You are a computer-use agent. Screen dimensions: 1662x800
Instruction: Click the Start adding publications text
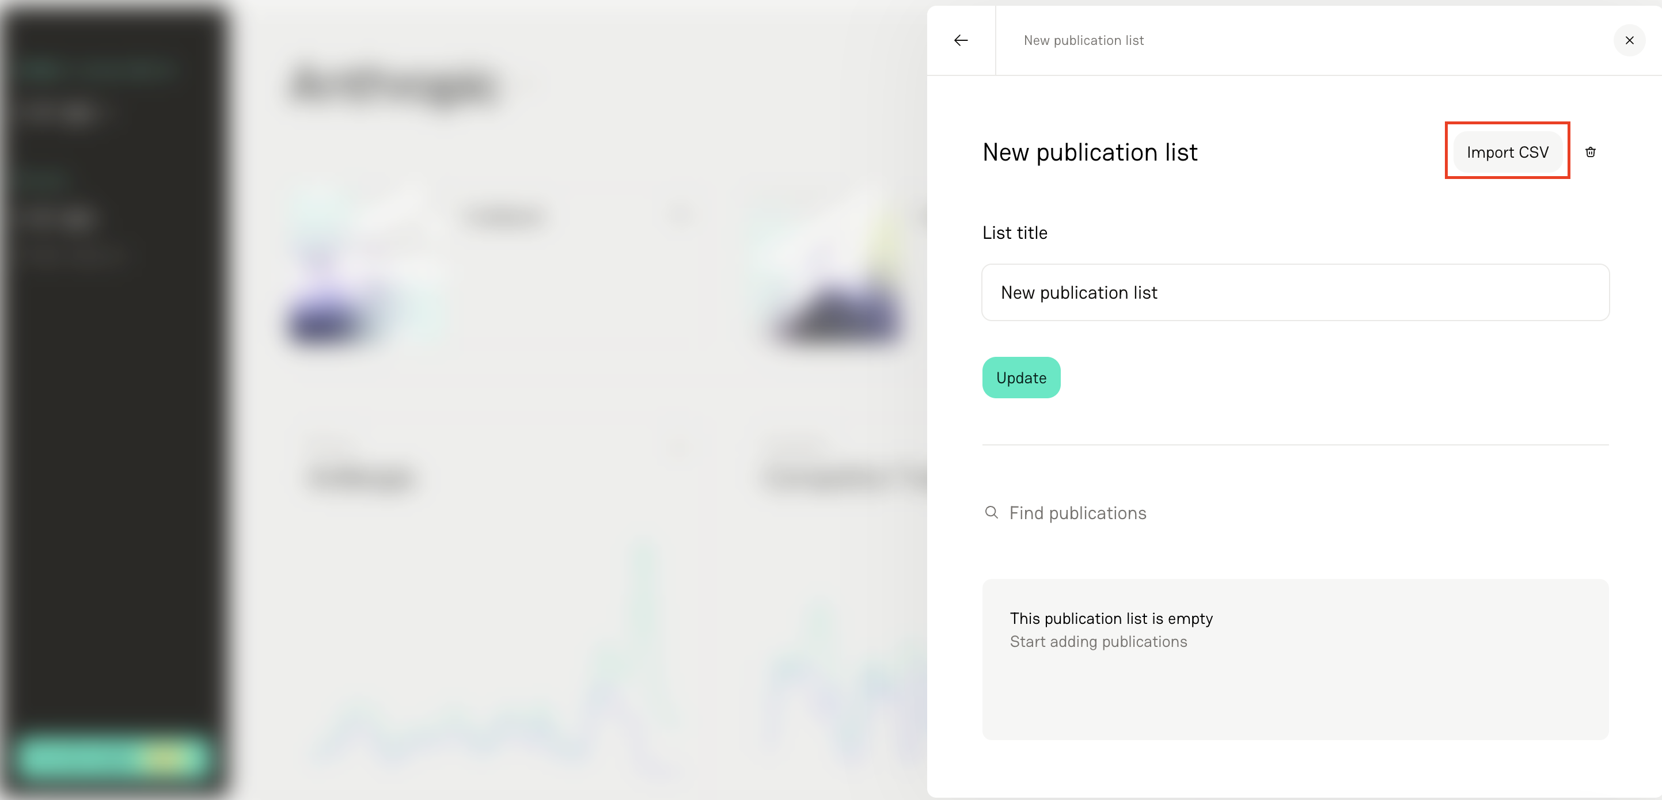pos(1098,641)
